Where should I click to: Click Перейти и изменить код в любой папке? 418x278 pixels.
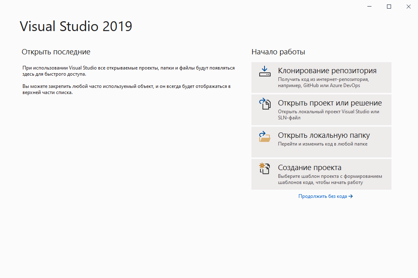point(322,144)
